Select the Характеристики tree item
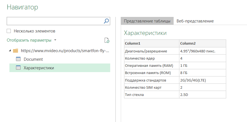247x122 pixels. [x=39, y=68]
